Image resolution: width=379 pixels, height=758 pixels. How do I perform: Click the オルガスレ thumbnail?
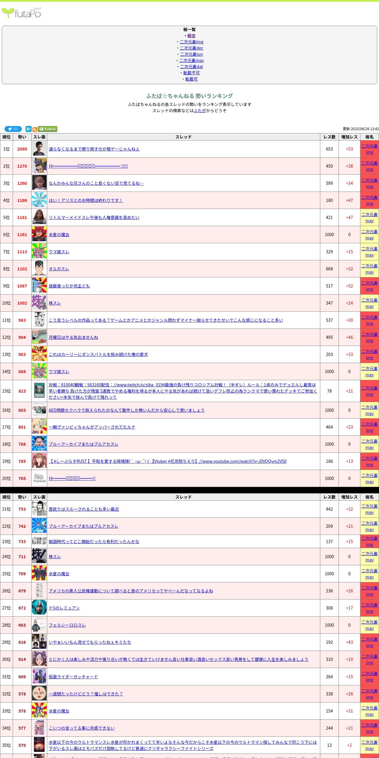pos(39,268)
